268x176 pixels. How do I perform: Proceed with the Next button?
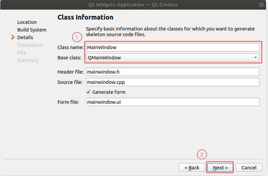(x=220, y=168)
